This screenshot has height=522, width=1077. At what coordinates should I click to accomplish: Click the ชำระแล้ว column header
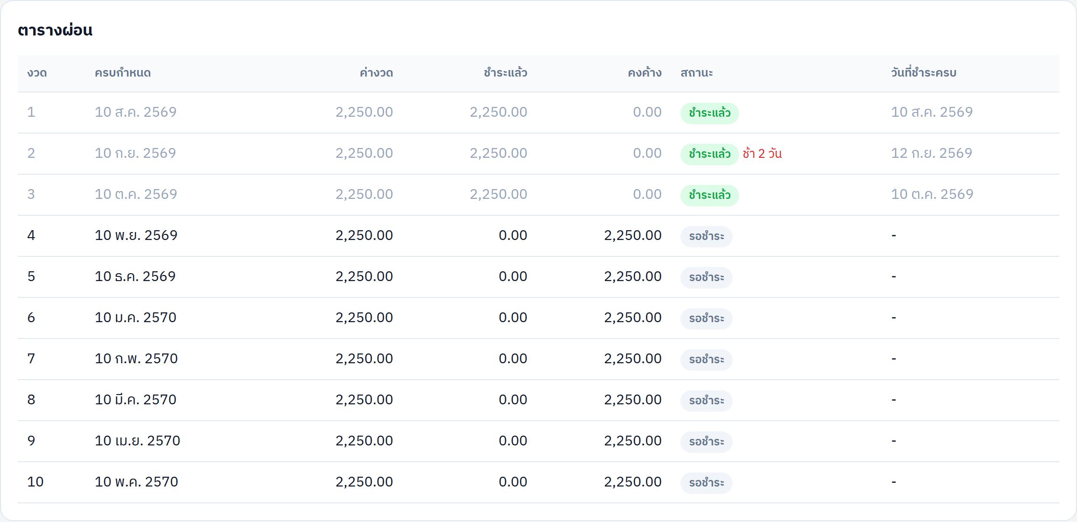click(x=505, y=73)
